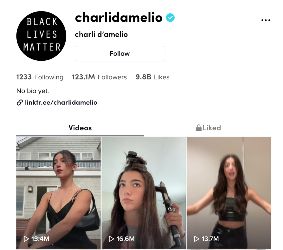This screenshot has width=283, height=250.
Task: Click the play icon on 13.7M video
Action: tap(196, 239)
